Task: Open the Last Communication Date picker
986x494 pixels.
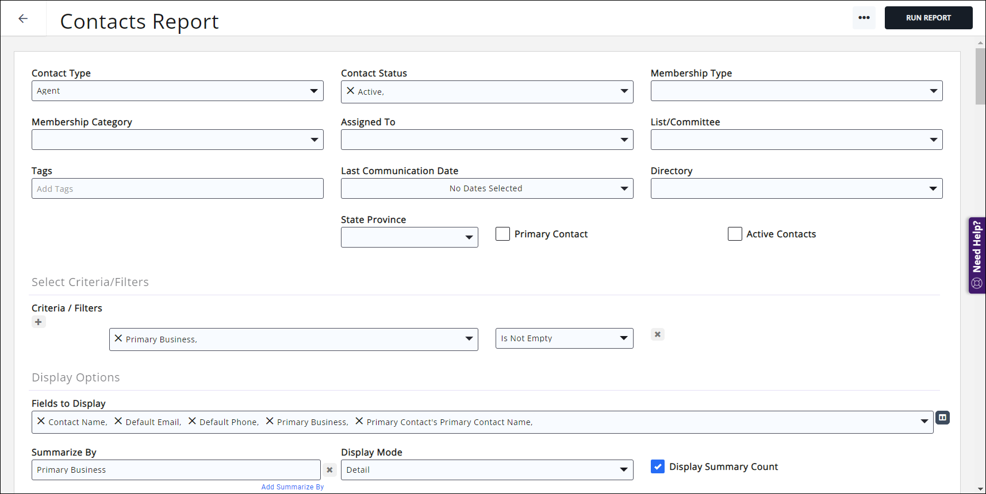Action: pos(486,188)
